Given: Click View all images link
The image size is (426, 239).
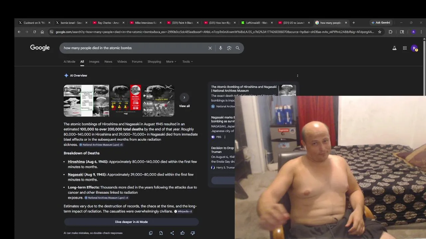Looking at the screenshot, I should 184,106.
